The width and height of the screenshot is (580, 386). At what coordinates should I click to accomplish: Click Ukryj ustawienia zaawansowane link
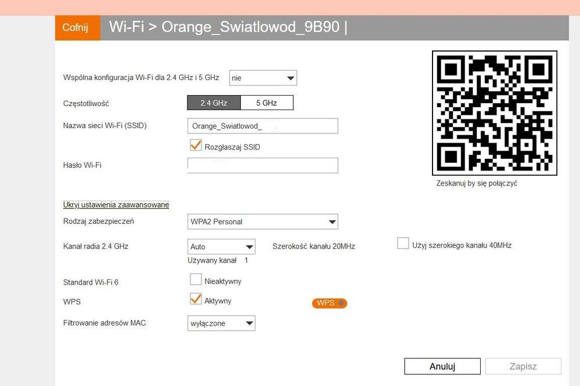click(x=116, y=205)
